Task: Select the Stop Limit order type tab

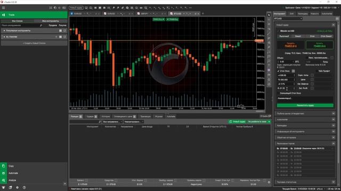Action: [x=326, y=36]
